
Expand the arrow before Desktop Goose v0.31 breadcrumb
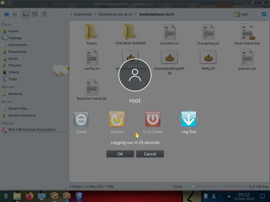coord(95,14)
